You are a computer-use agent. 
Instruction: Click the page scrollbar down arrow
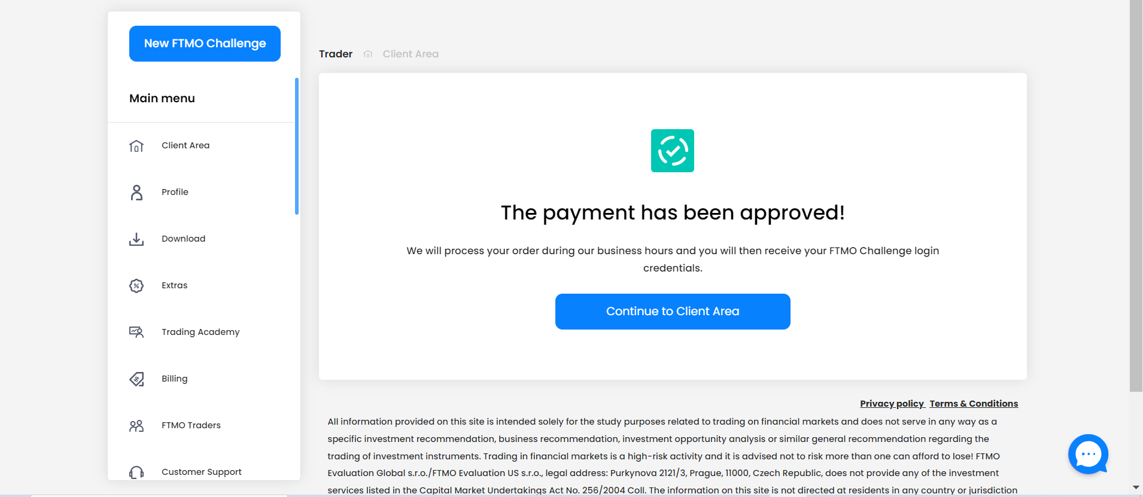pyautogui.click(x=1136, y=488)
